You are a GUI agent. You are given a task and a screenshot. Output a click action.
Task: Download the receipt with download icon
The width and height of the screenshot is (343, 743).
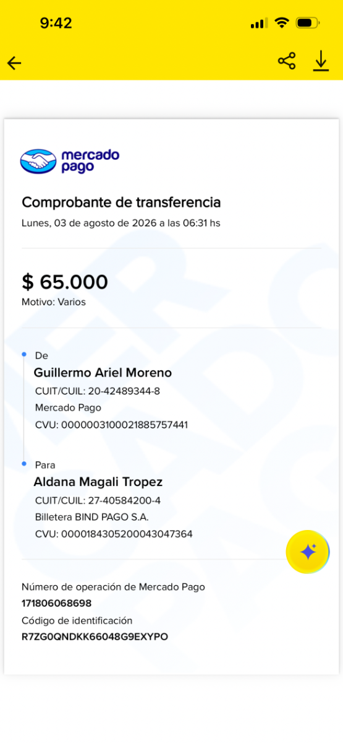[x=321, y=61]
